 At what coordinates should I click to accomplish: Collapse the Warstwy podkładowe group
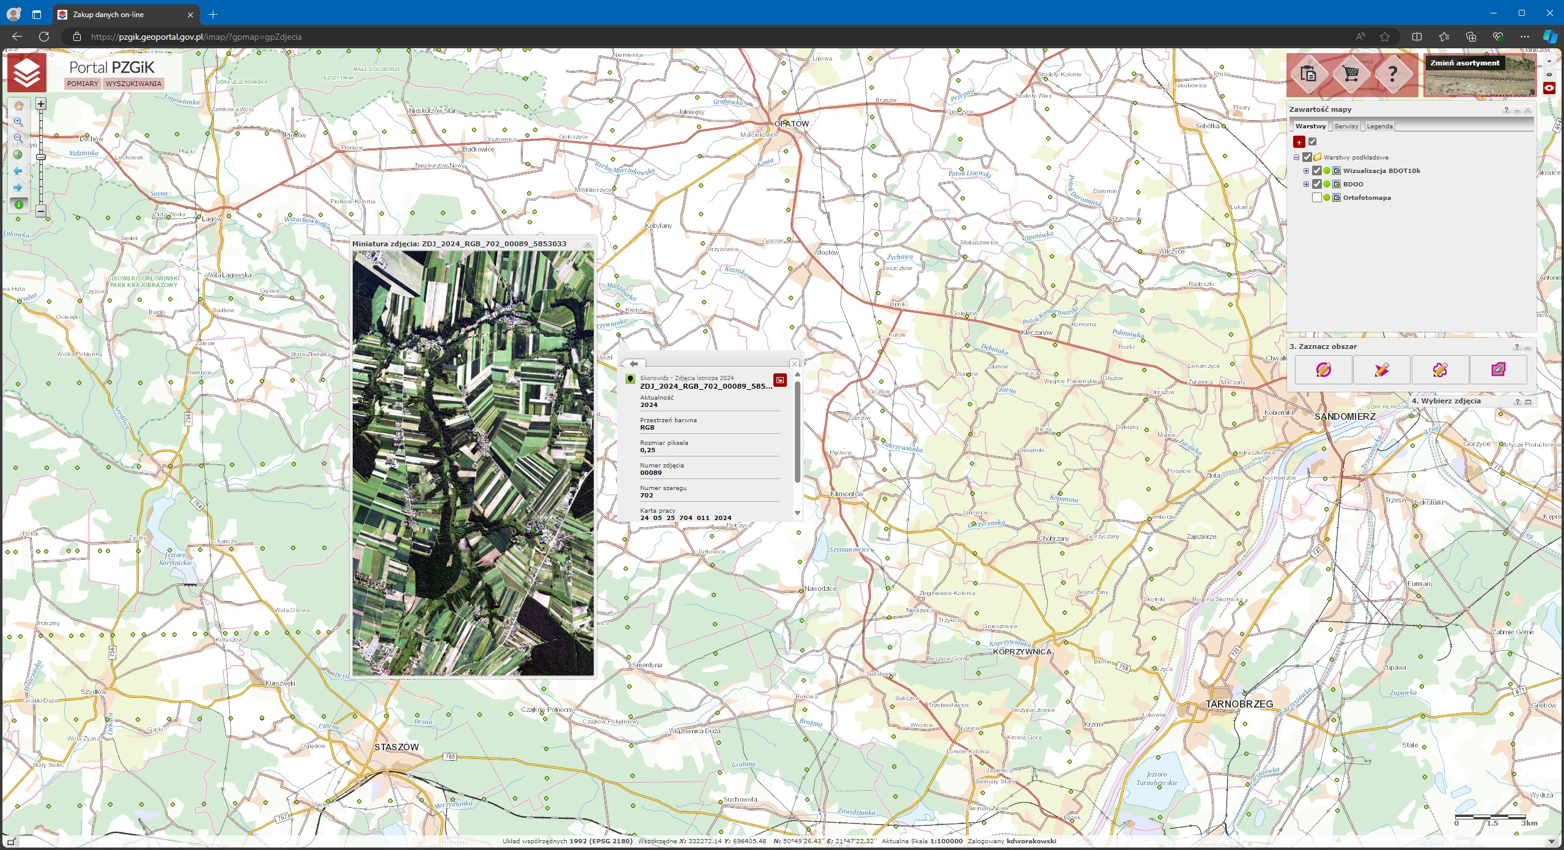pyautogui.click(x=1296, y=157)
